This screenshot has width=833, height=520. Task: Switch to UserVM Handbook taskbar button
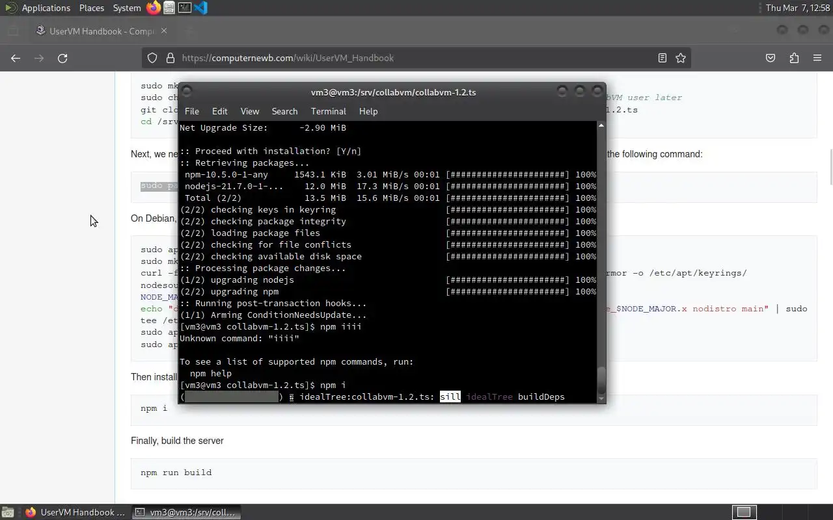pos(75,512)
